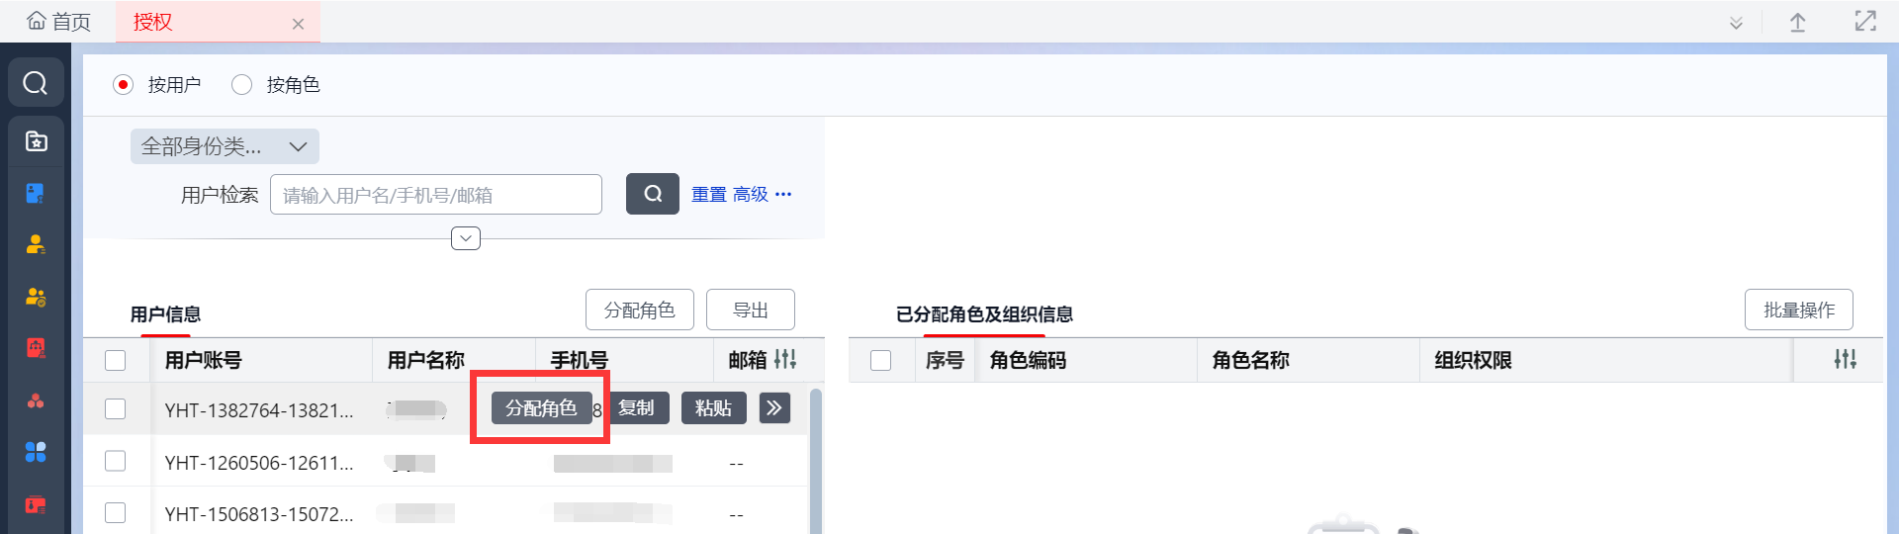Collapse the search panel with chevron toggle
The height and width of the screenshot is (534, 1899).
(x=466, y=238)
